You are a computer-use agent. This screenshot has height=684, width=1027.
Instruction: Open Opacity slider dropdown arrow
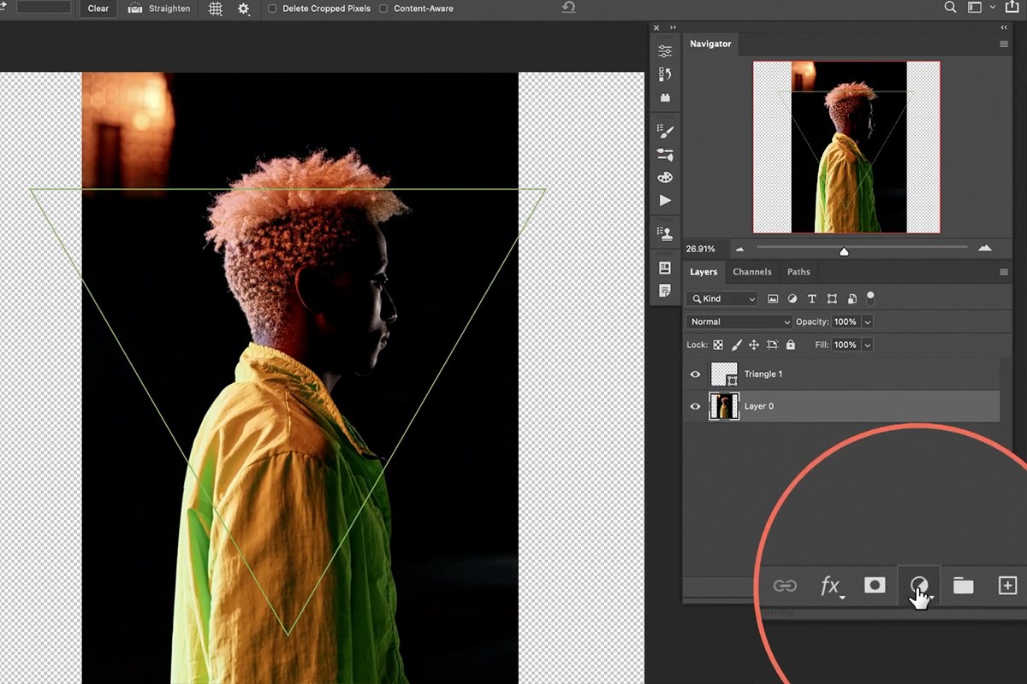pos(867,321)
